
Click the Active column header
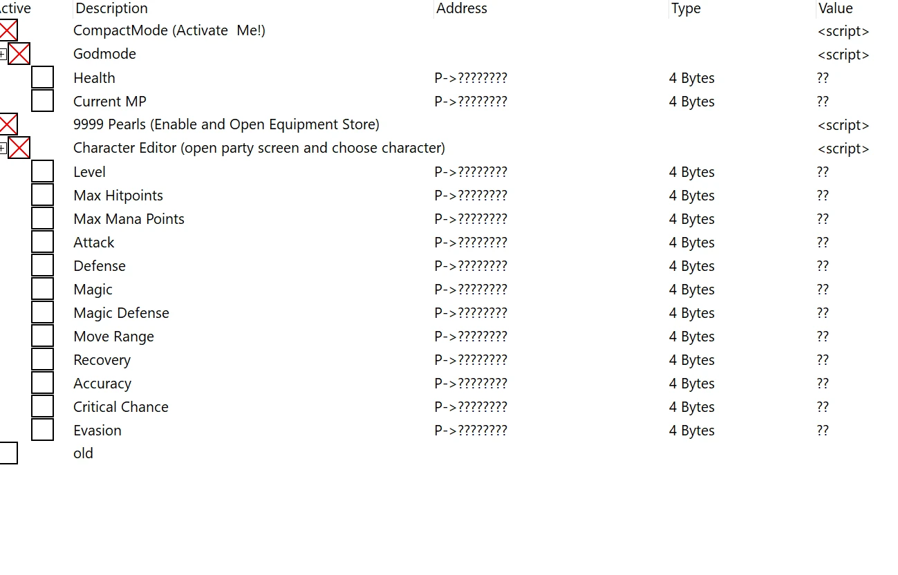point(15,8)
